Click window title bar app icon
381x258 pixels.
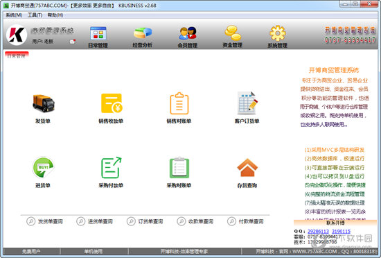point(6,6)
